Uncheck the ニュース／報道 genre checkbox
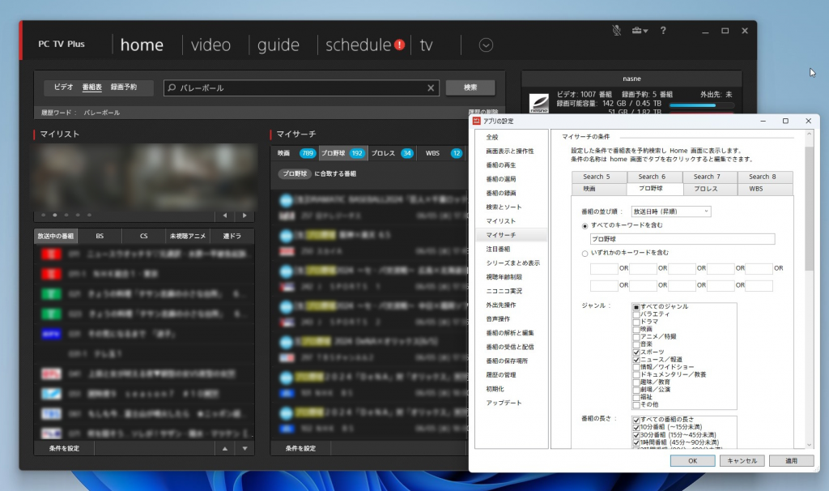Viewport: 829px width, 491px height. (636, 360)
